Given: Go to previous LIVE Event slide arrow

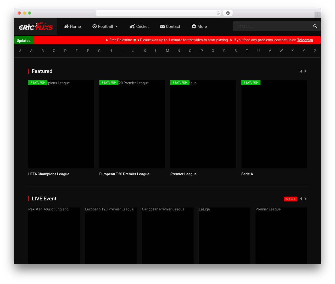Looking at the screenshot, I should 301,199.
